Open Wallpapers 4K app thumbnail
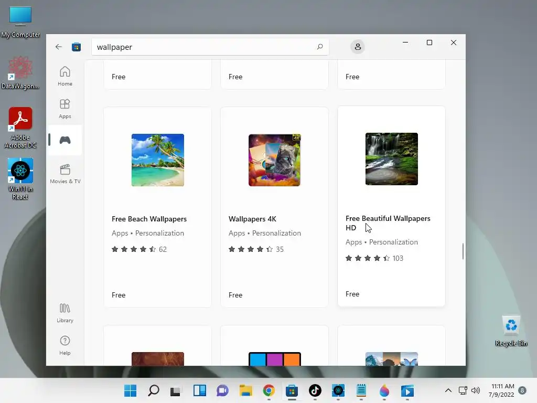Viewport: 537px width, 403px height. pyautogui.click(x=275, y=160)
